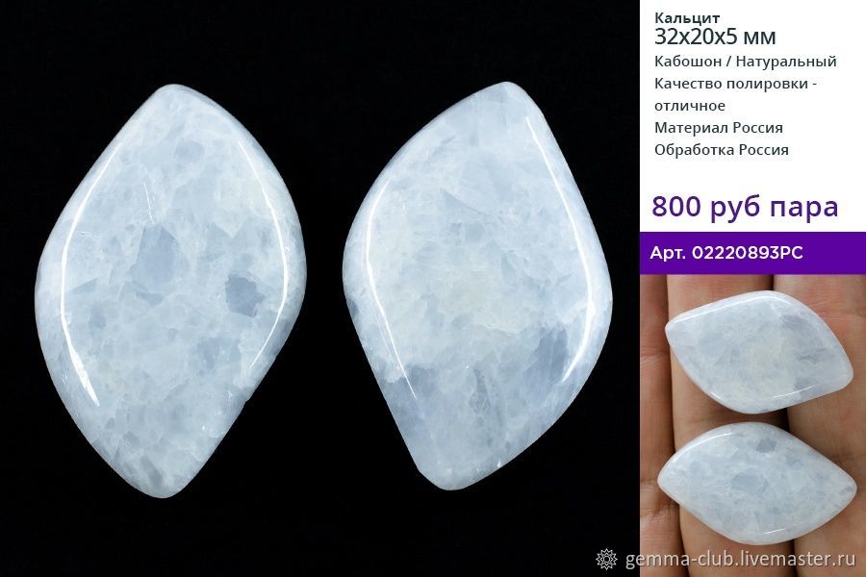The height and width of the screenshot is (577, 866).
Task: Click the dark blue inclusion on left stone
Action: [244, 293]
